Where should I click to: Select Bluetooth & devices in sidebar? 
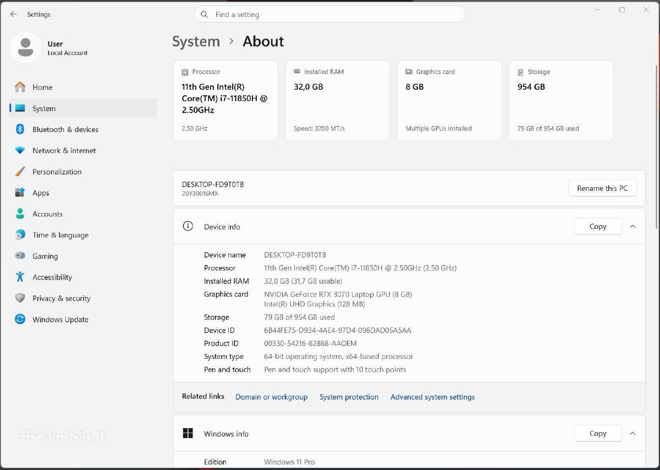(83, 129)
